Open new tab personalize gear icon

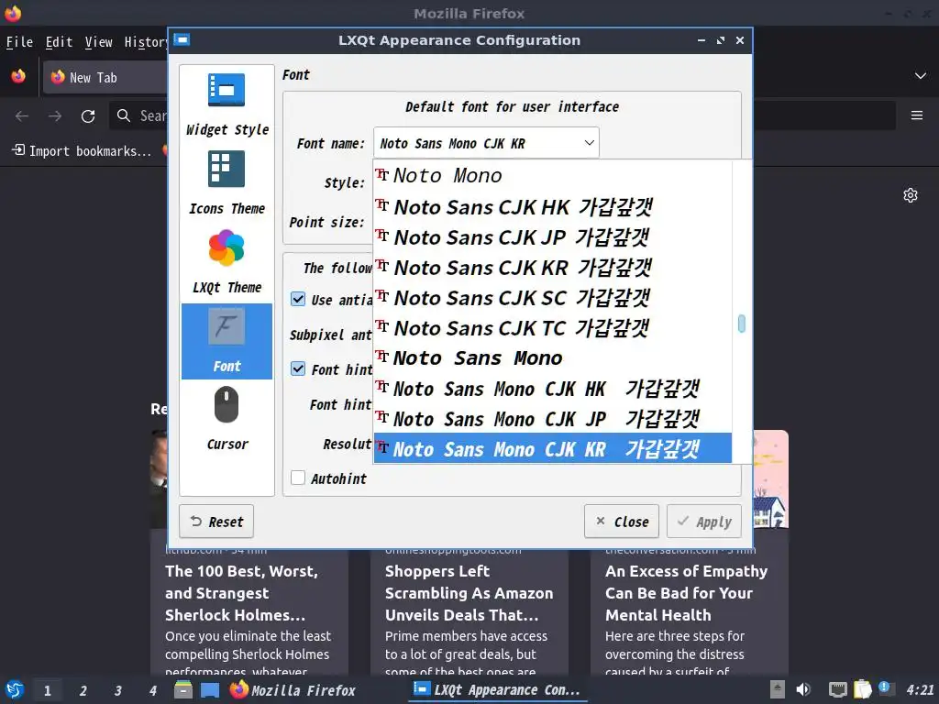pos(911,195)
